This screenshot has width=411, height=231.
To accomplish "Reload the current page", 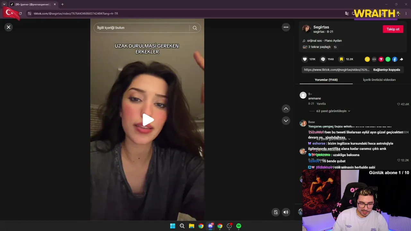I will (20, 13).
